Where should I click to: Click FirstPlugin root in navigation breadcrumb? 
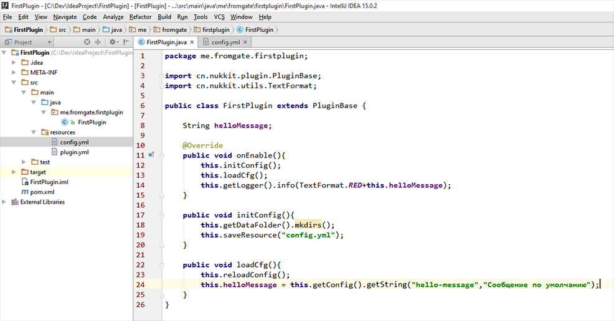point(24,30)
